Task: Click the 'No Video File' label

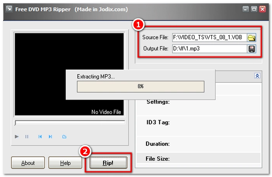Action: tap(106, 112)
